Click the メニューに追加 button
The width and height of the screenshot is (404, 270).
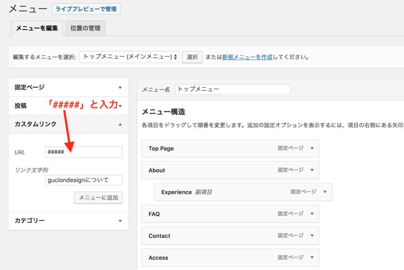coord(99,198)
